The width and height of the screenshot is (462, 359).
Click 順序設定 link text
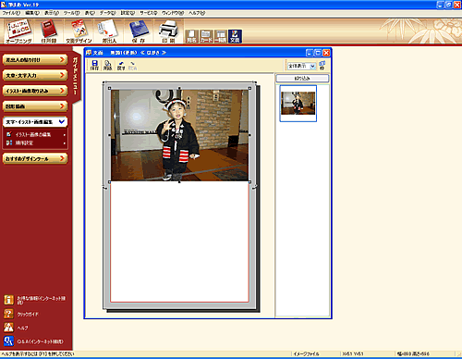point(24,142)
